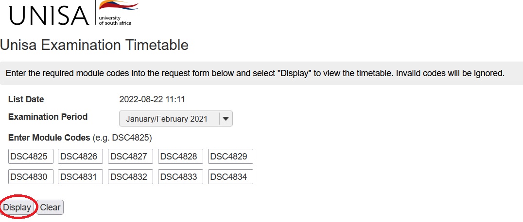Click the Enter Module Codes label
Image resolution: width=523 pixels, height=222 pixels.
[x=49, y=138]
